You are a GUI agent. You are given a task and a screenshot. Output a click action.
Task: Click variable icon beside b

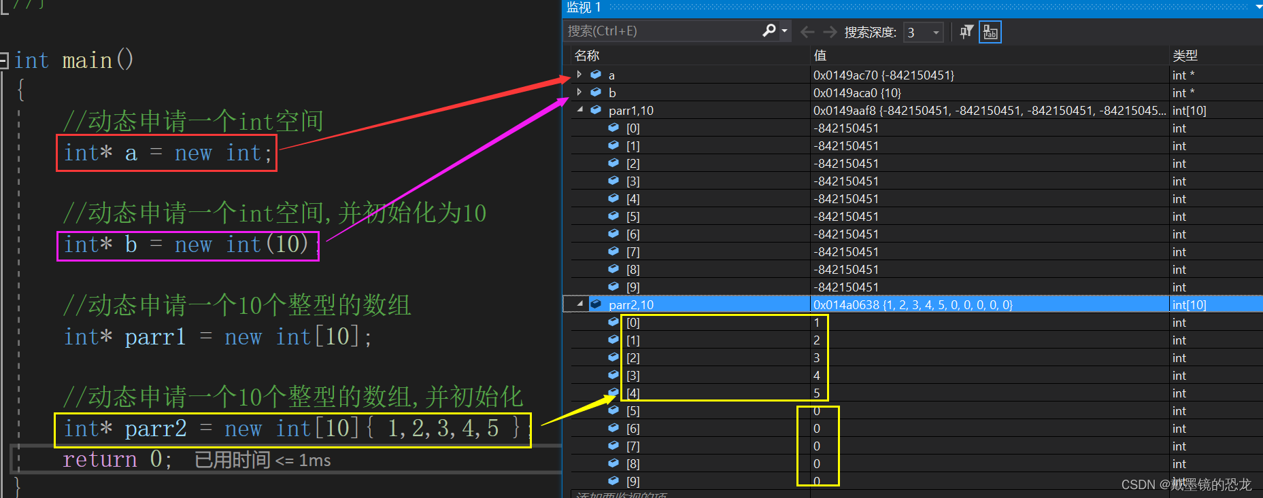(596, 92)
